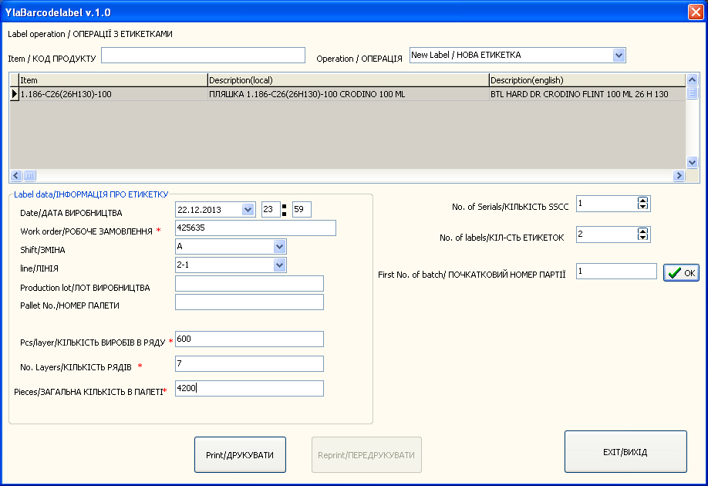Viewport: 708px width, 486px height.
Task: Click the EXIT/ВИХІД button
Action: [625, 451]
